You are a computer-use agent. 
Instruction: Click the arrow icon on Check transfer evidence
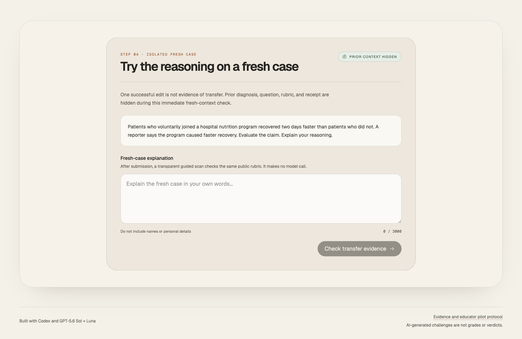pos(392,249)
